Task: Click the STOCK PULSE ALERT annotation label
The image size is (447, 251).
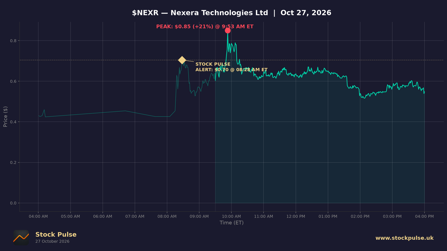Action: click(231, 67)
